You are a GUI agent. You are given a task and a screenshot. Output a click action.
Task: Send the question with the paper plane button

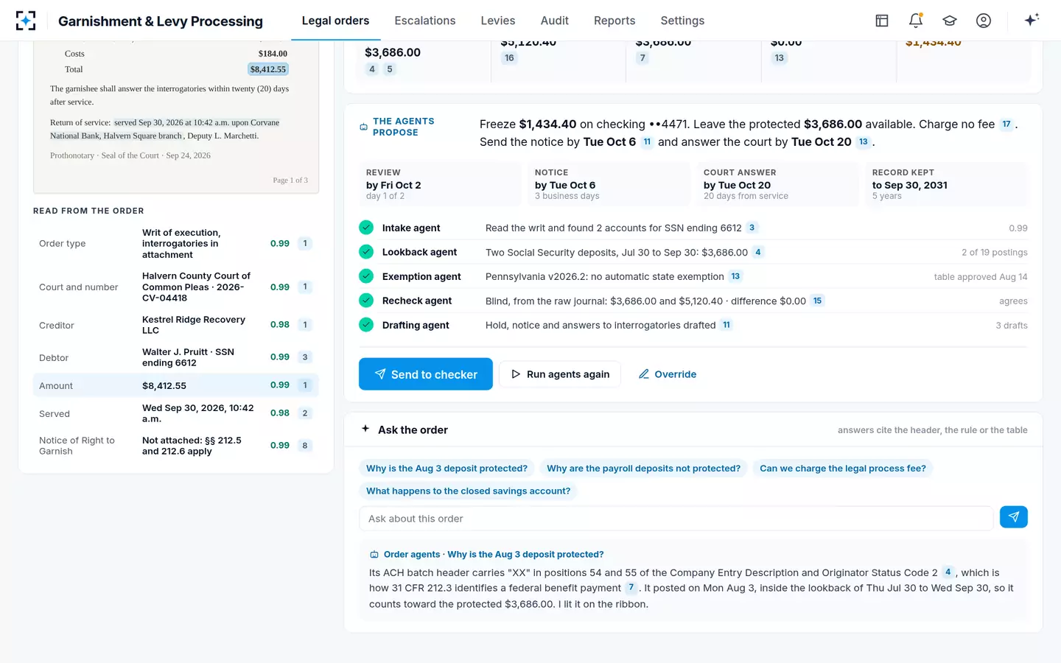tap(1014, 517)
